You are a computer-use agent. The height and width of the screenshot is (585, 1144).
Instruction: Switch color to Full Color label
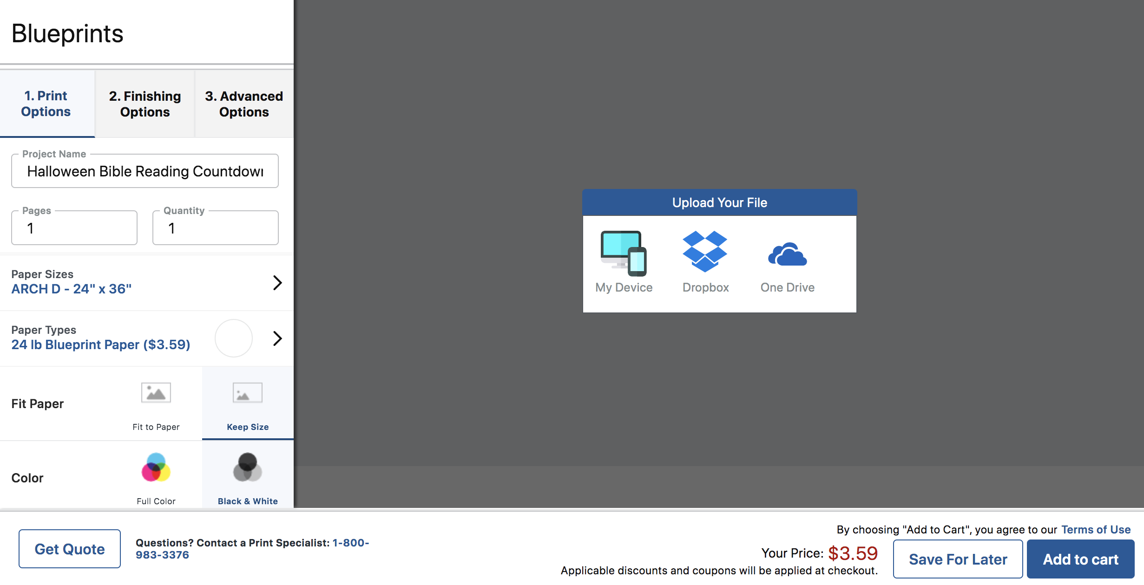click(156, 501)
